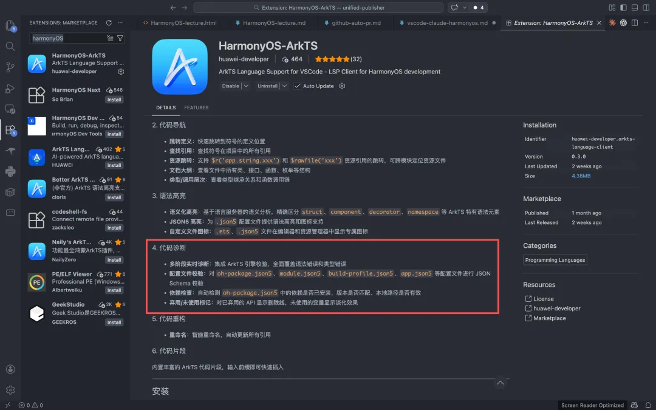Expand the Disable button dropdown arrow
Image resolution: width=656 pixels, height=410 pixels.
(x=246, y=86)
